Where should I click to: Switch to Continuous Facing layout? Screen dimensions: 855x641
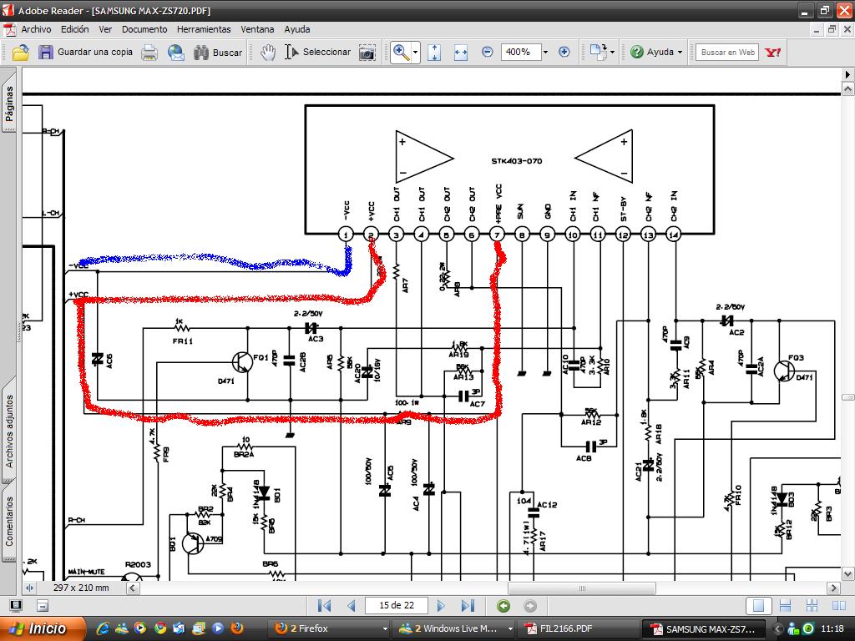point(812,606)
